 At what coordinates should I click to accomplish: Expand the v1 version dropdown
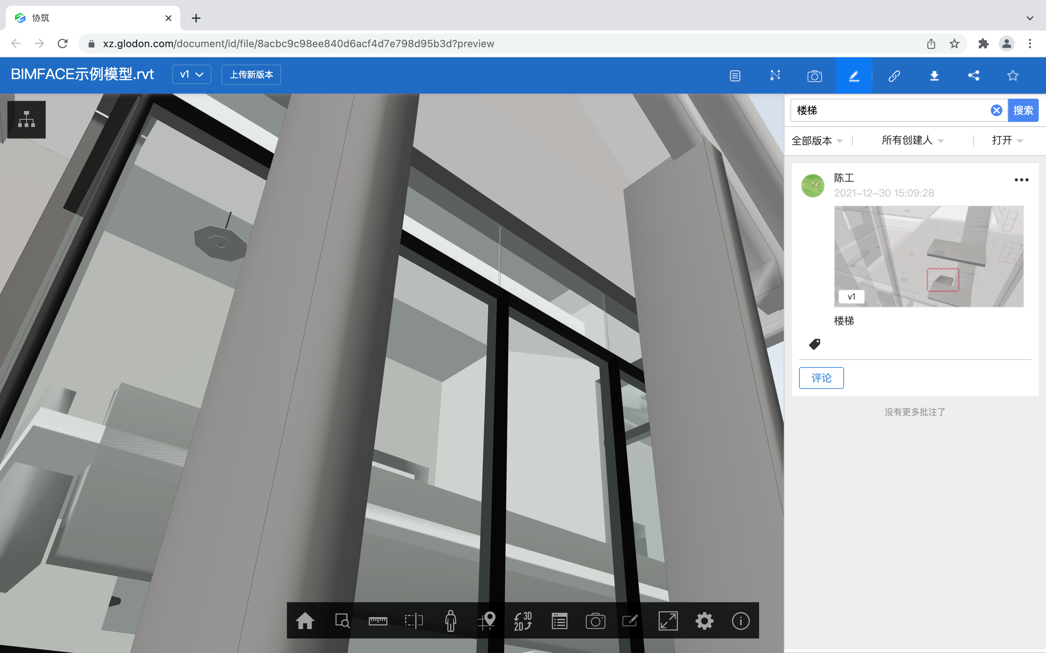(191, 75)
